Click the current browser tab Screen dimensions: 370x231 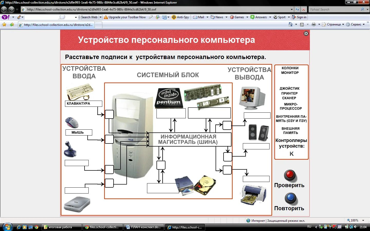coord(56,25)
